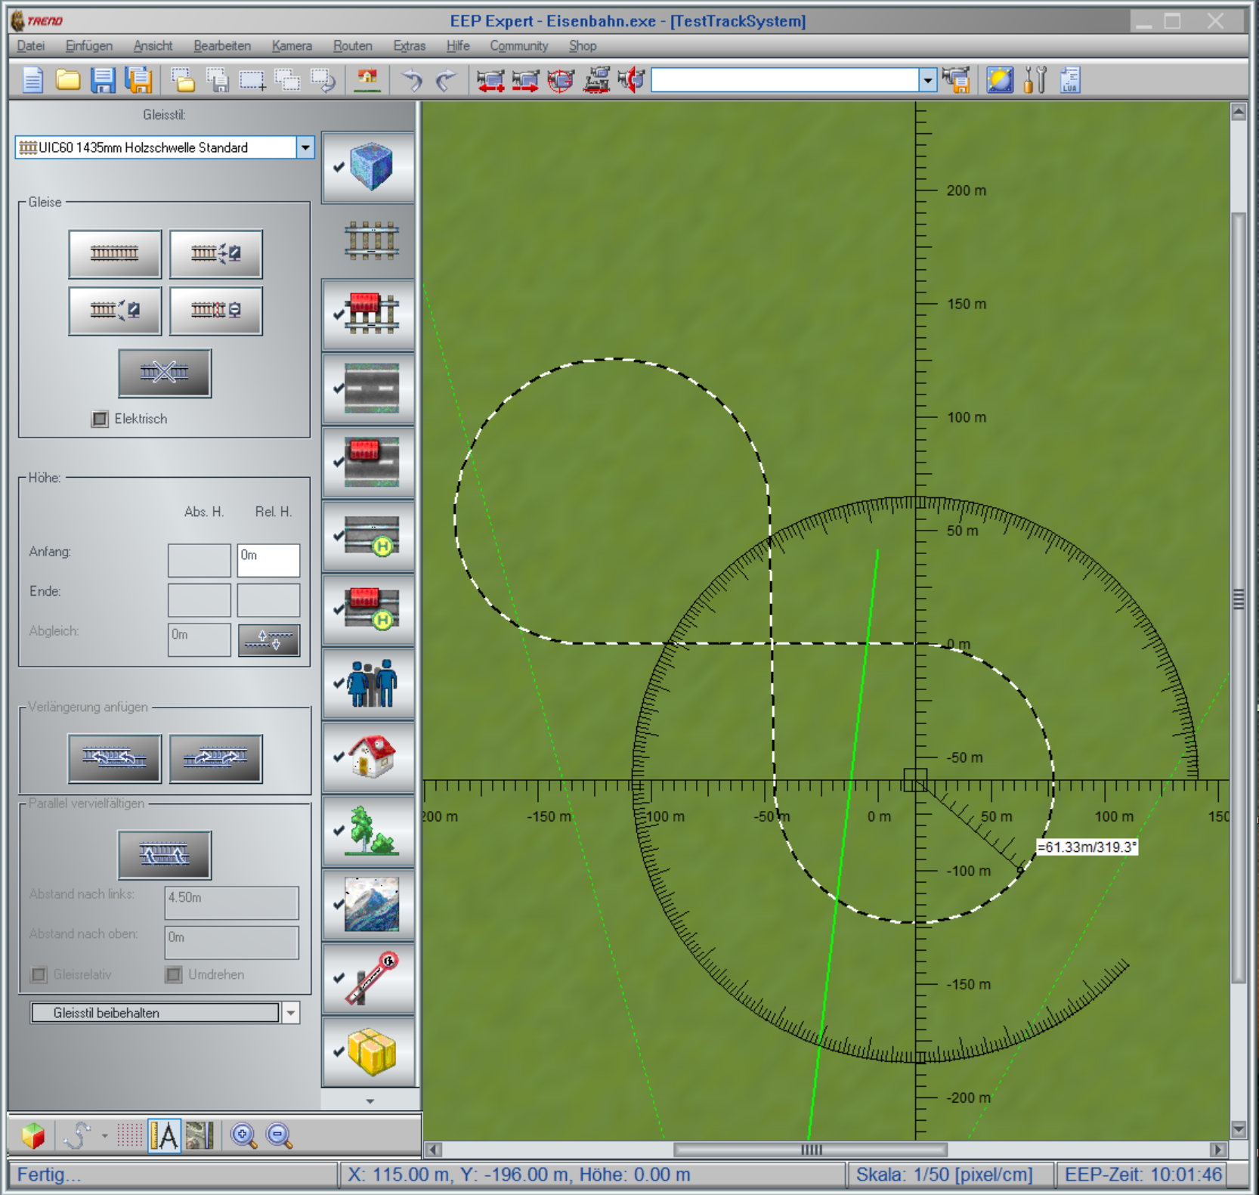Select the house buildings layer icon
The height and width of the screenshot is (1195, 1259).
click(x=371, y=756)
